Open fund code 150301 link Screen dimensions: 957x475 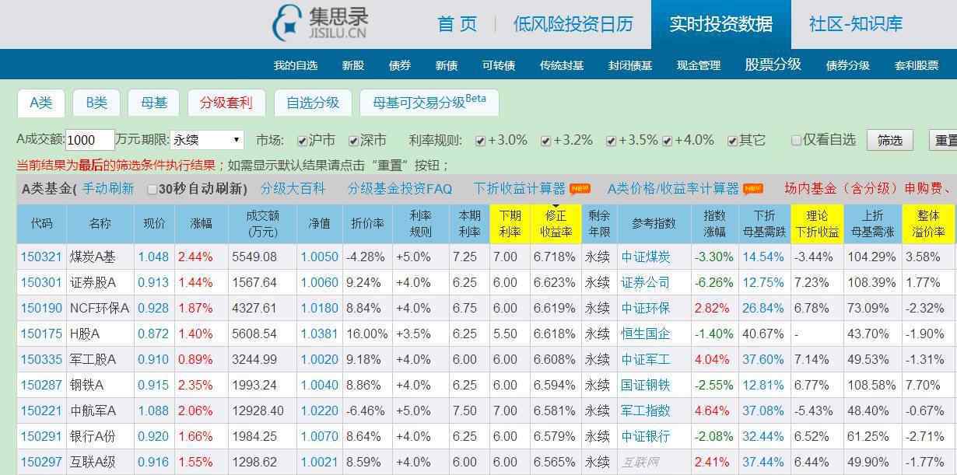(x=40, y=283)
